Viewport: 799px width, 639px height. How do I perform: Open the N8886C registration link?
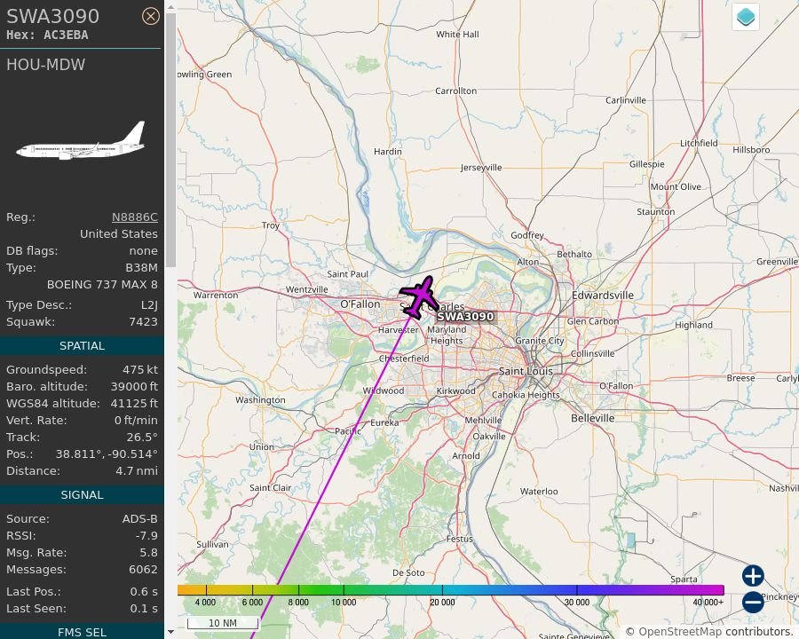pos(135,217)
